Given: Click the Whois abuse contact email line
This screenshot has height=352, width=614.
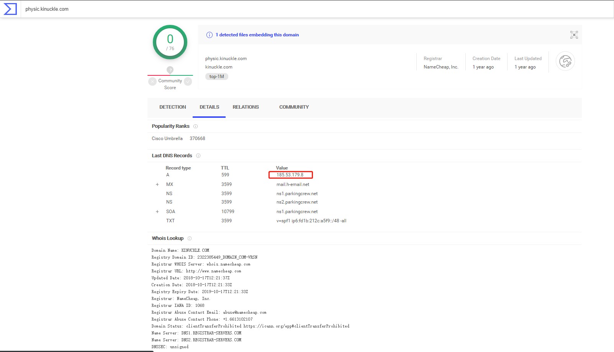Looking at the screenshot, I should click(x=209, y=312).
